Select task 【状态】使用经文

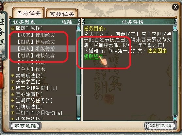[x=36, y=35]
